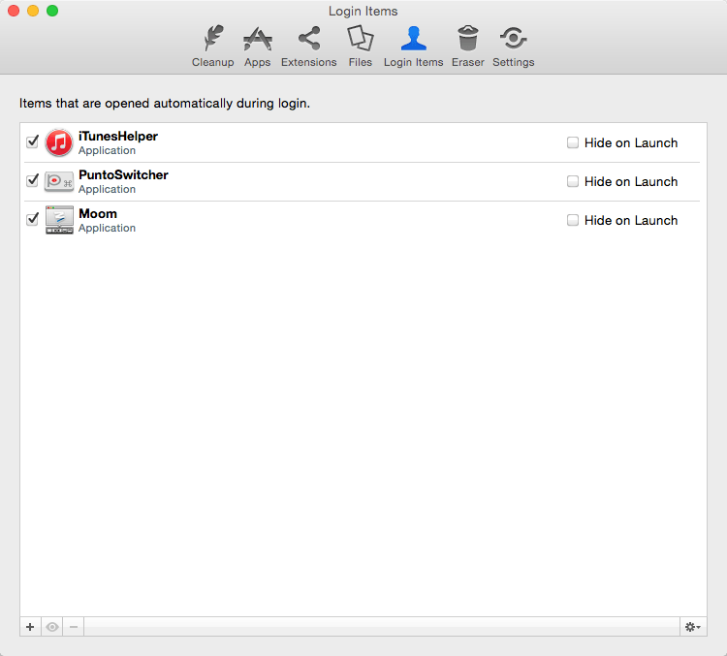Uncheck the PuntoSwitcher enabled checkbox

[32, 180]
